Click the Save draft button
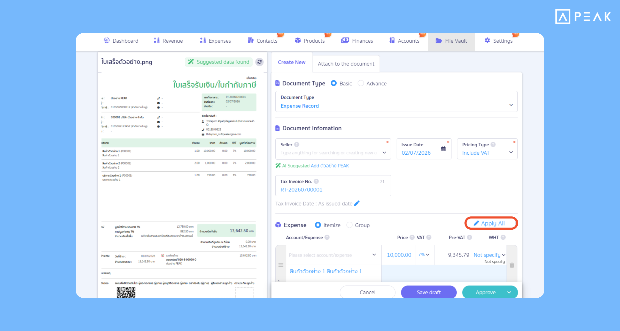The image size is (620, 331). [x=429, y=292]
